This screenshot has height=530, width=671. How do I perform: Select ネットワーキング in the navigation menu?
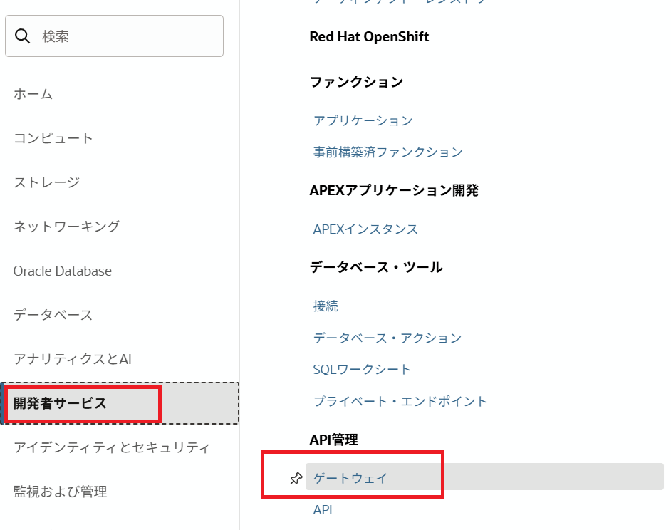(67, 227)
